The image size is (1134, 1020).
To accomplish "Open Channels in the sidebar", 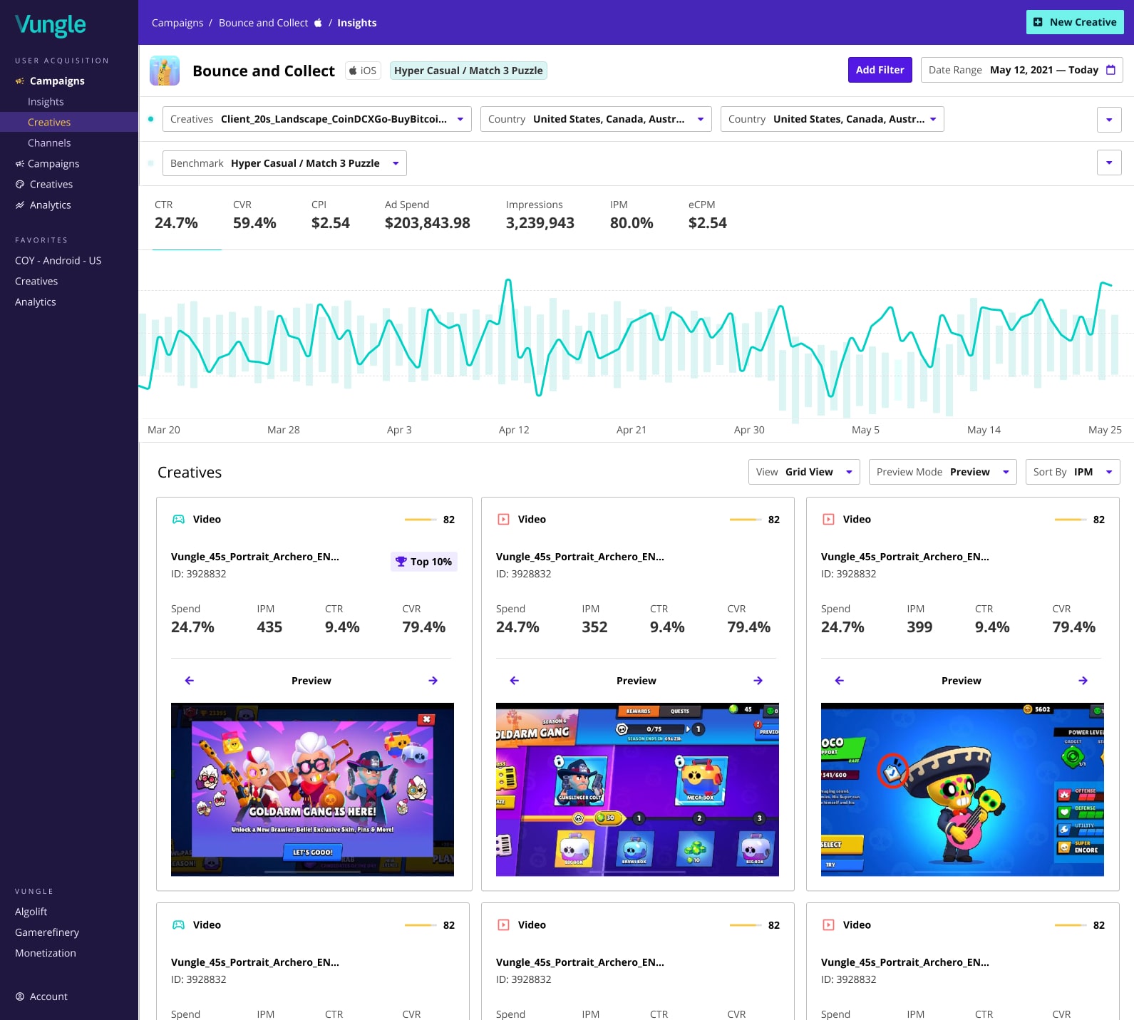I will tap(49, 143).
